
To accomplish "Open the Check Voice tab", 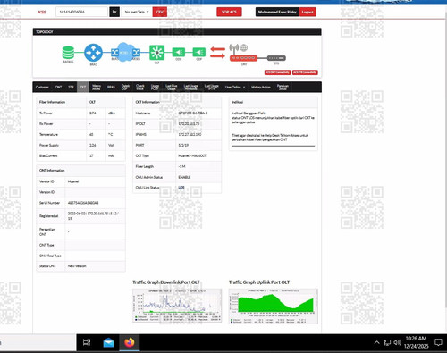I will [140, 87].
